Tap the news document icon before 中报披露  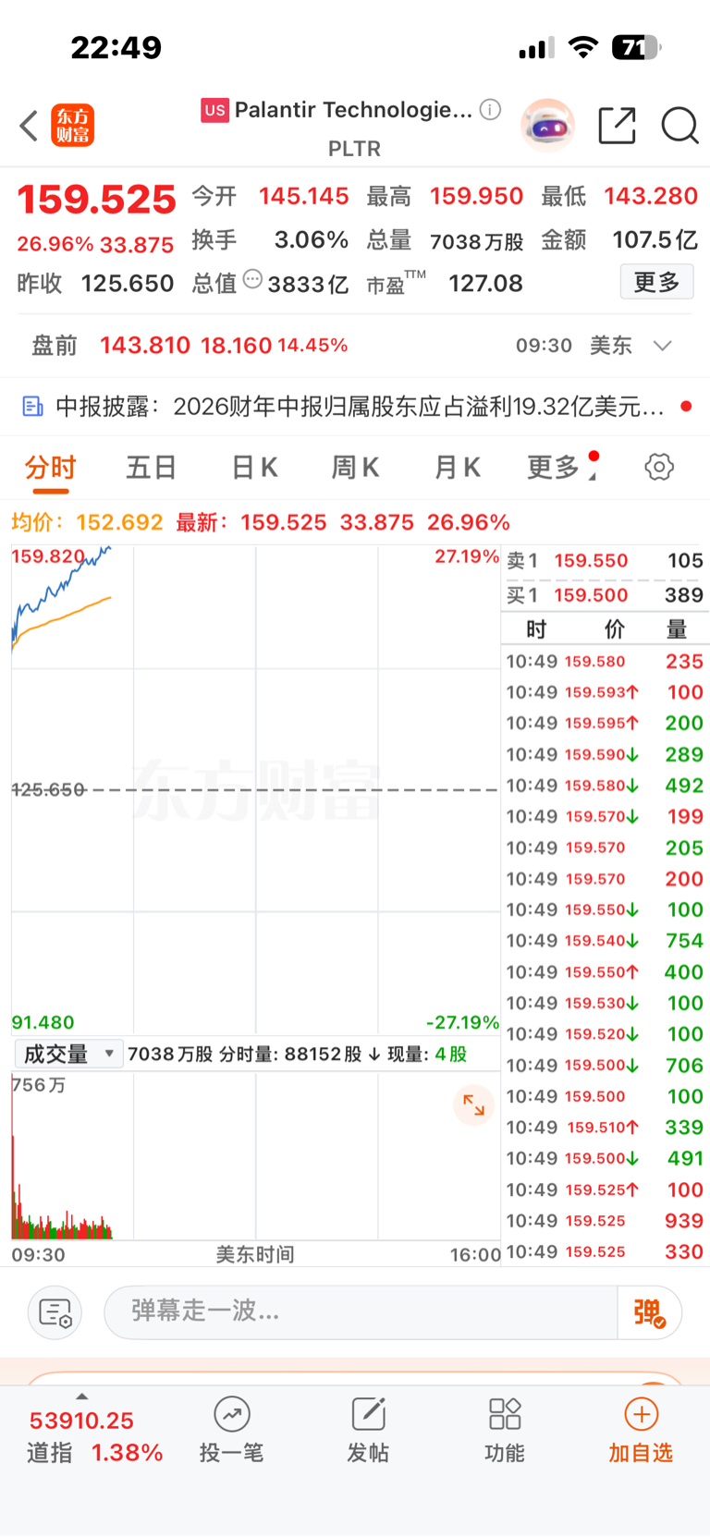pyautogui.click(x=32, y=407)
